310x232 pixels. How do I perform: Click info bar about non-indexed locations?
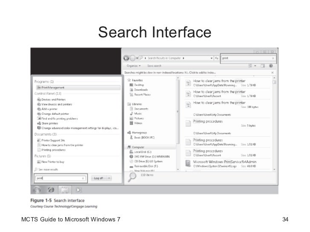[x=170, y=72]
